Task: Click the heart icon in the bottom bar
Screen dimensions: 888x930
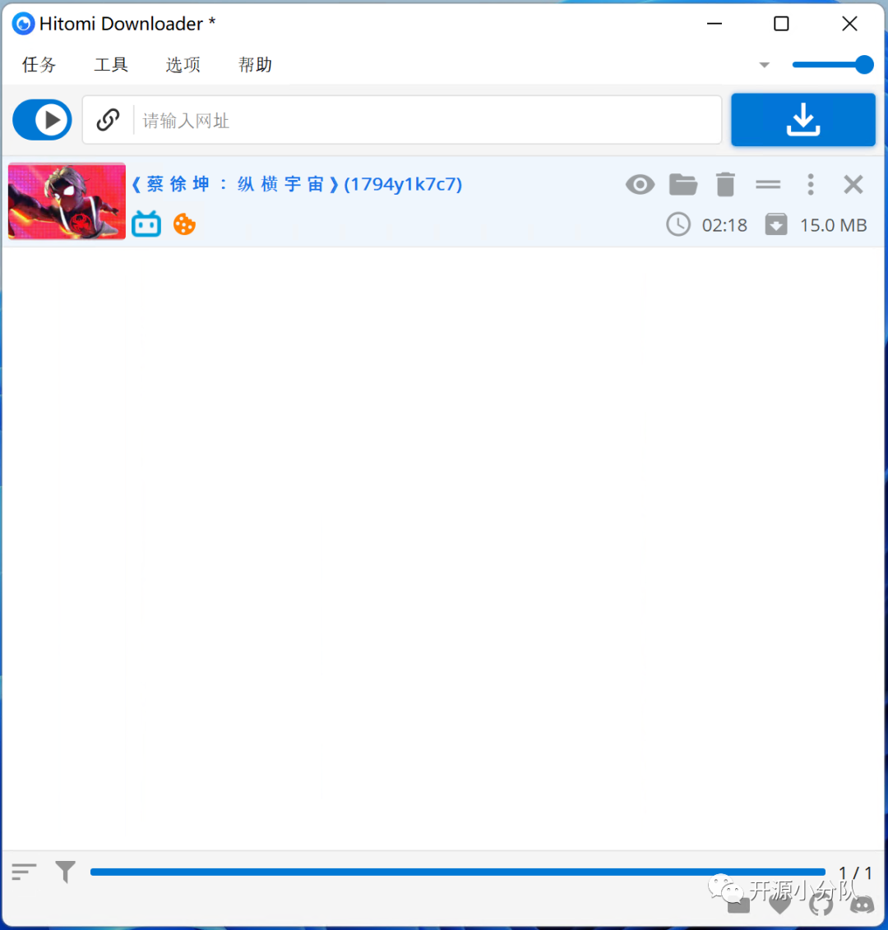Action: click(x=779, y=905)
